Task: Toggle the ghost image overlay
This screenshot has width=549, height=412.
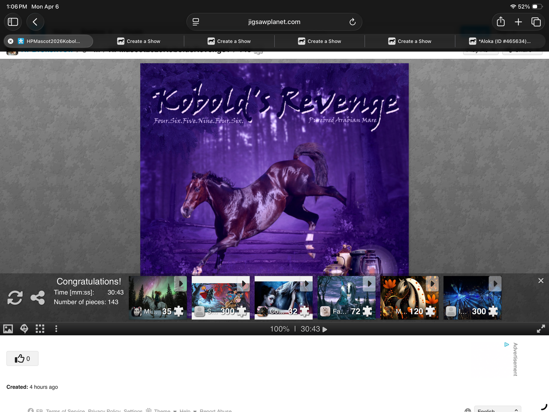Action: point(24,329)
